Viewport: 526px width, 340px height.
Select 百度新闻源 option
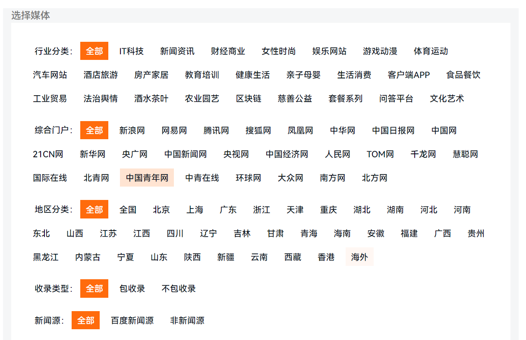[x=132, y=320]
